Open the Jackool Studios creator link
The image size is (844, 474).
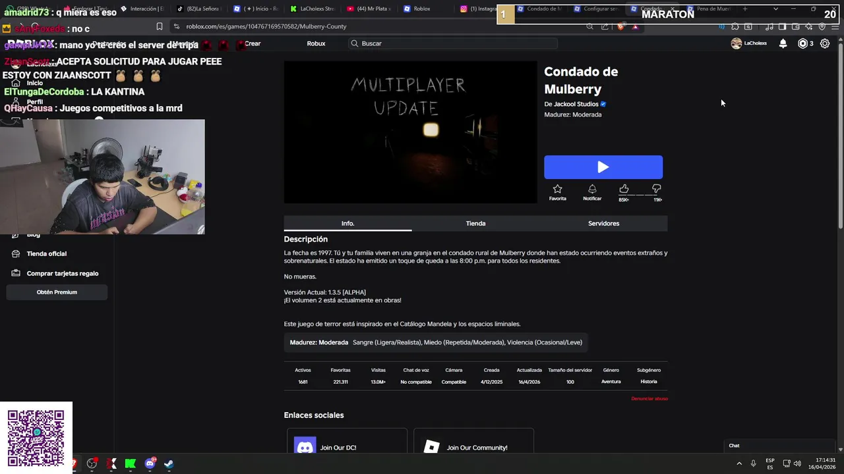[576, 104]
